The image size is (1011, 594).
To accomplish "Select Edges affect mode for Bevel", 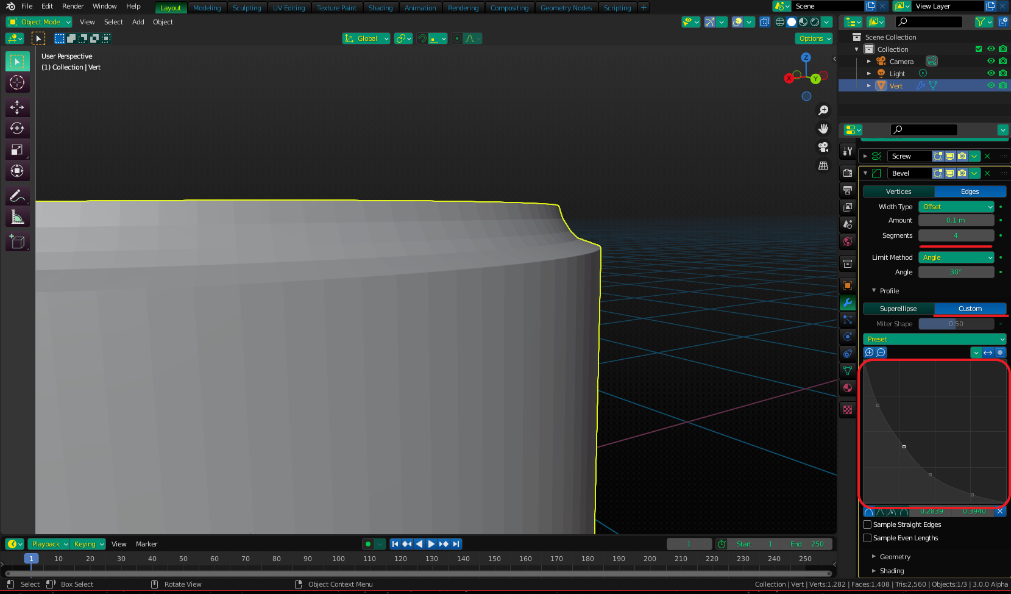I will click(x=970, y=191).
